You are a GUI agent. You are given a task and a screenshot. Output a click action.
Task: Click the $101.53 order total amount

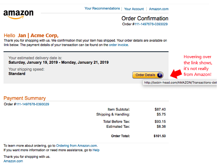click(159, 136)
